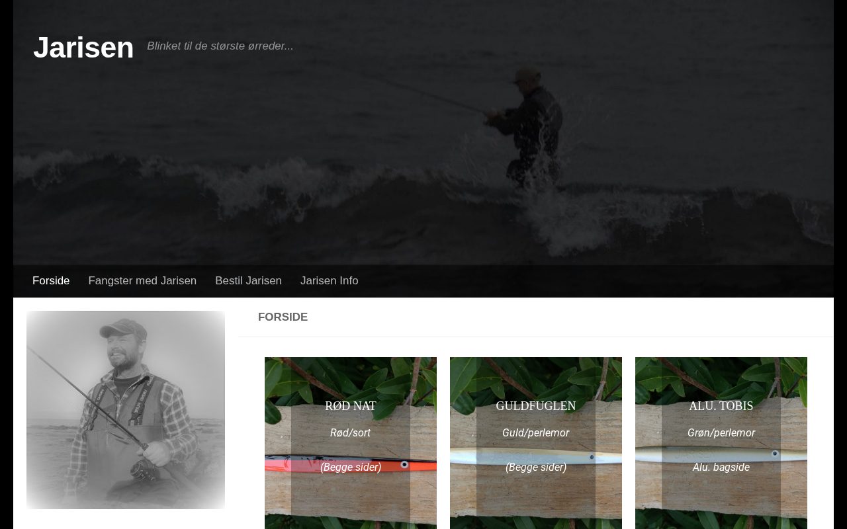Open the Bestil Jarisen menu link
Viewport: 847px width, 529px height.
248,281
